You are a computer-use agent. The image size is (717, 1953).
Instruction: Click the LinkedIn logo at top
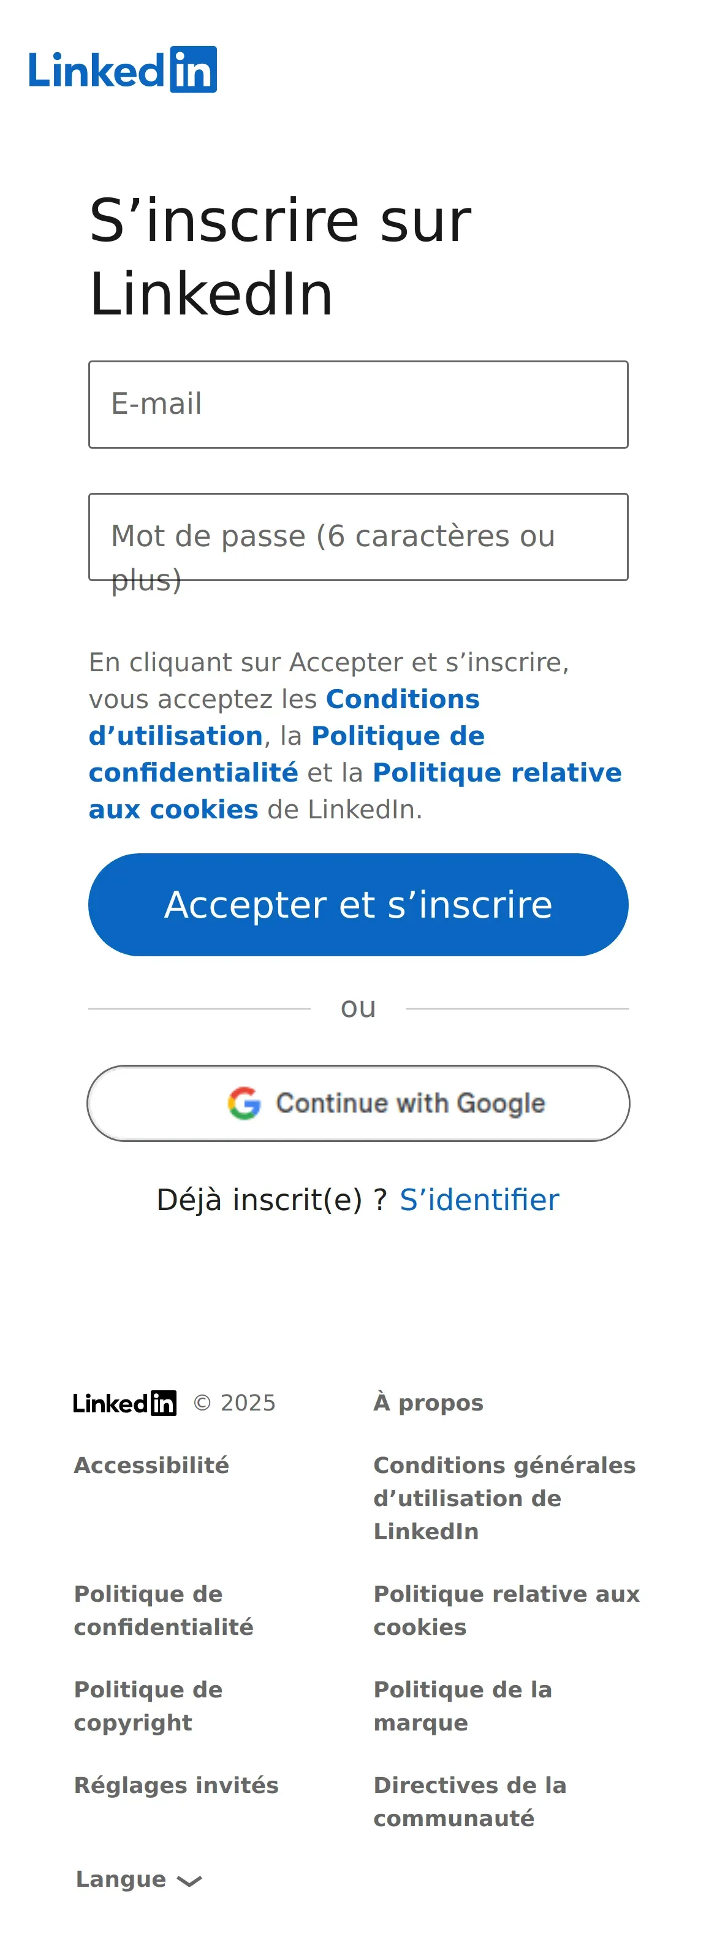[123, 70]
